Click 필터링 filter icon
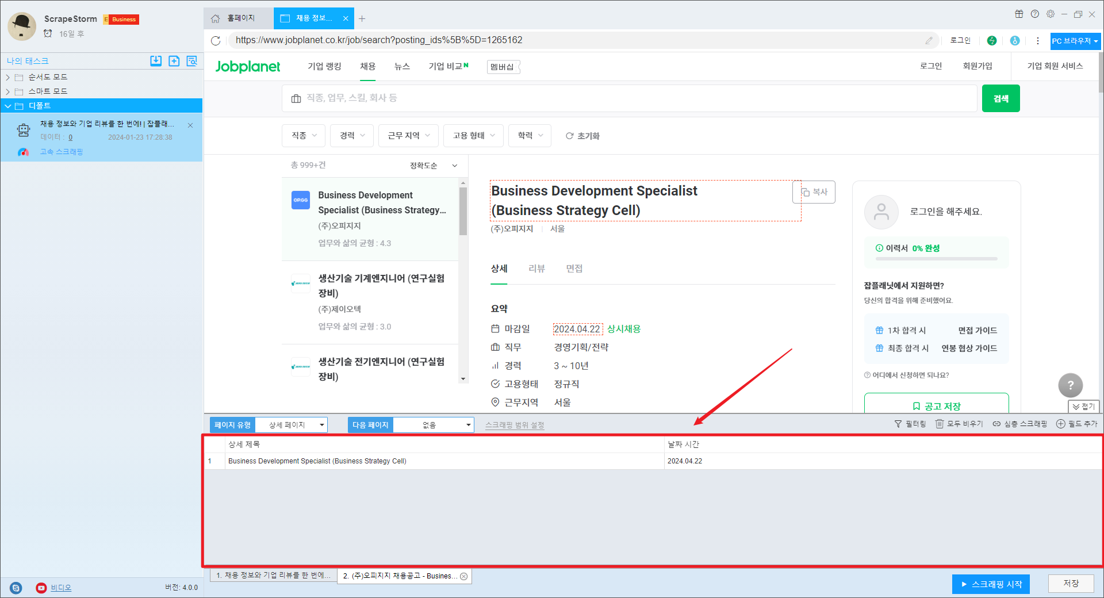The image size is (1104, 598). (x=898, y=424)
